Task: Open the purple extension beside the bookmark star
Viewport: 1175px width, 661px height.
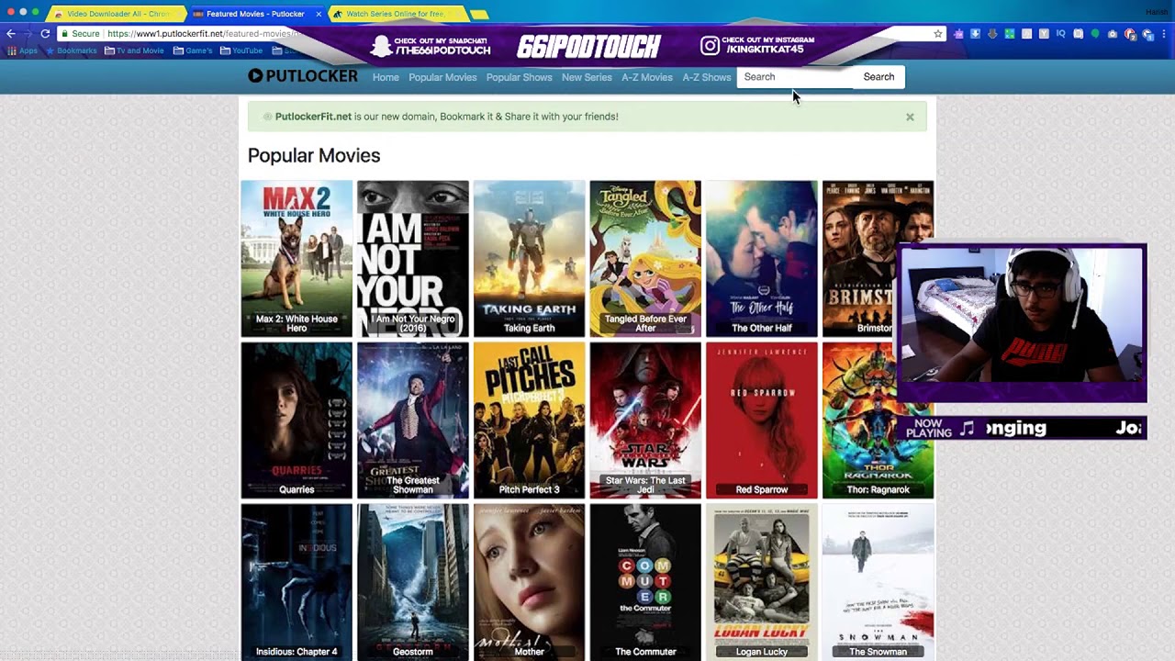Action: [x=958, y=34]
